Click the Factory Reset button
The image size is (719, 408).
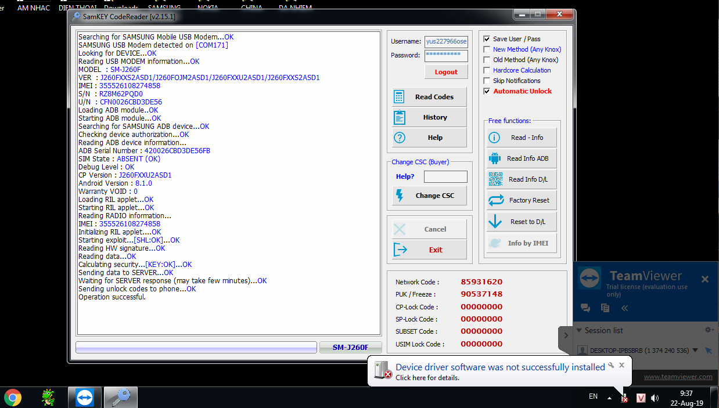click(522, 200)
